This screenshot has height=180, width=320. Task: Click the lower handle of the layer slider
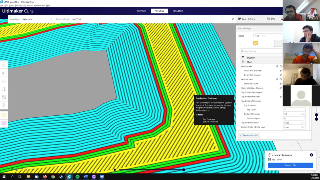316,119
